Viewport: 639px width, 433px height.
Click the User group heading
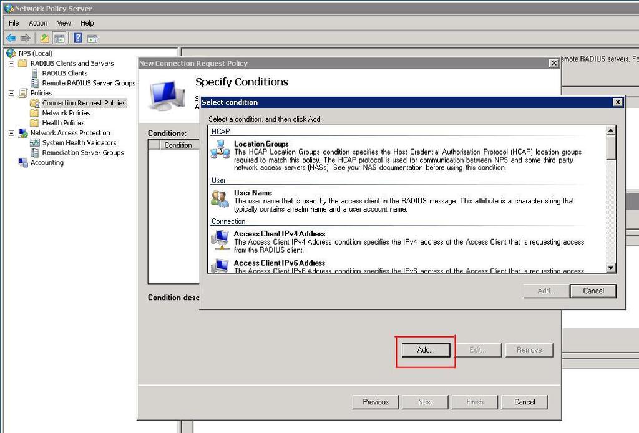pos(218,180)
